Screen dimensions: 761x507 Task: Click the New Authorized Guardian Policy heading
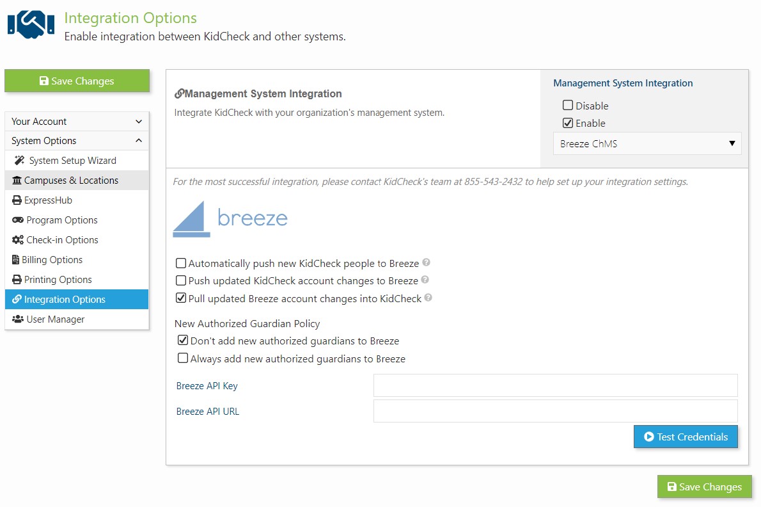(x=247, y=323)
